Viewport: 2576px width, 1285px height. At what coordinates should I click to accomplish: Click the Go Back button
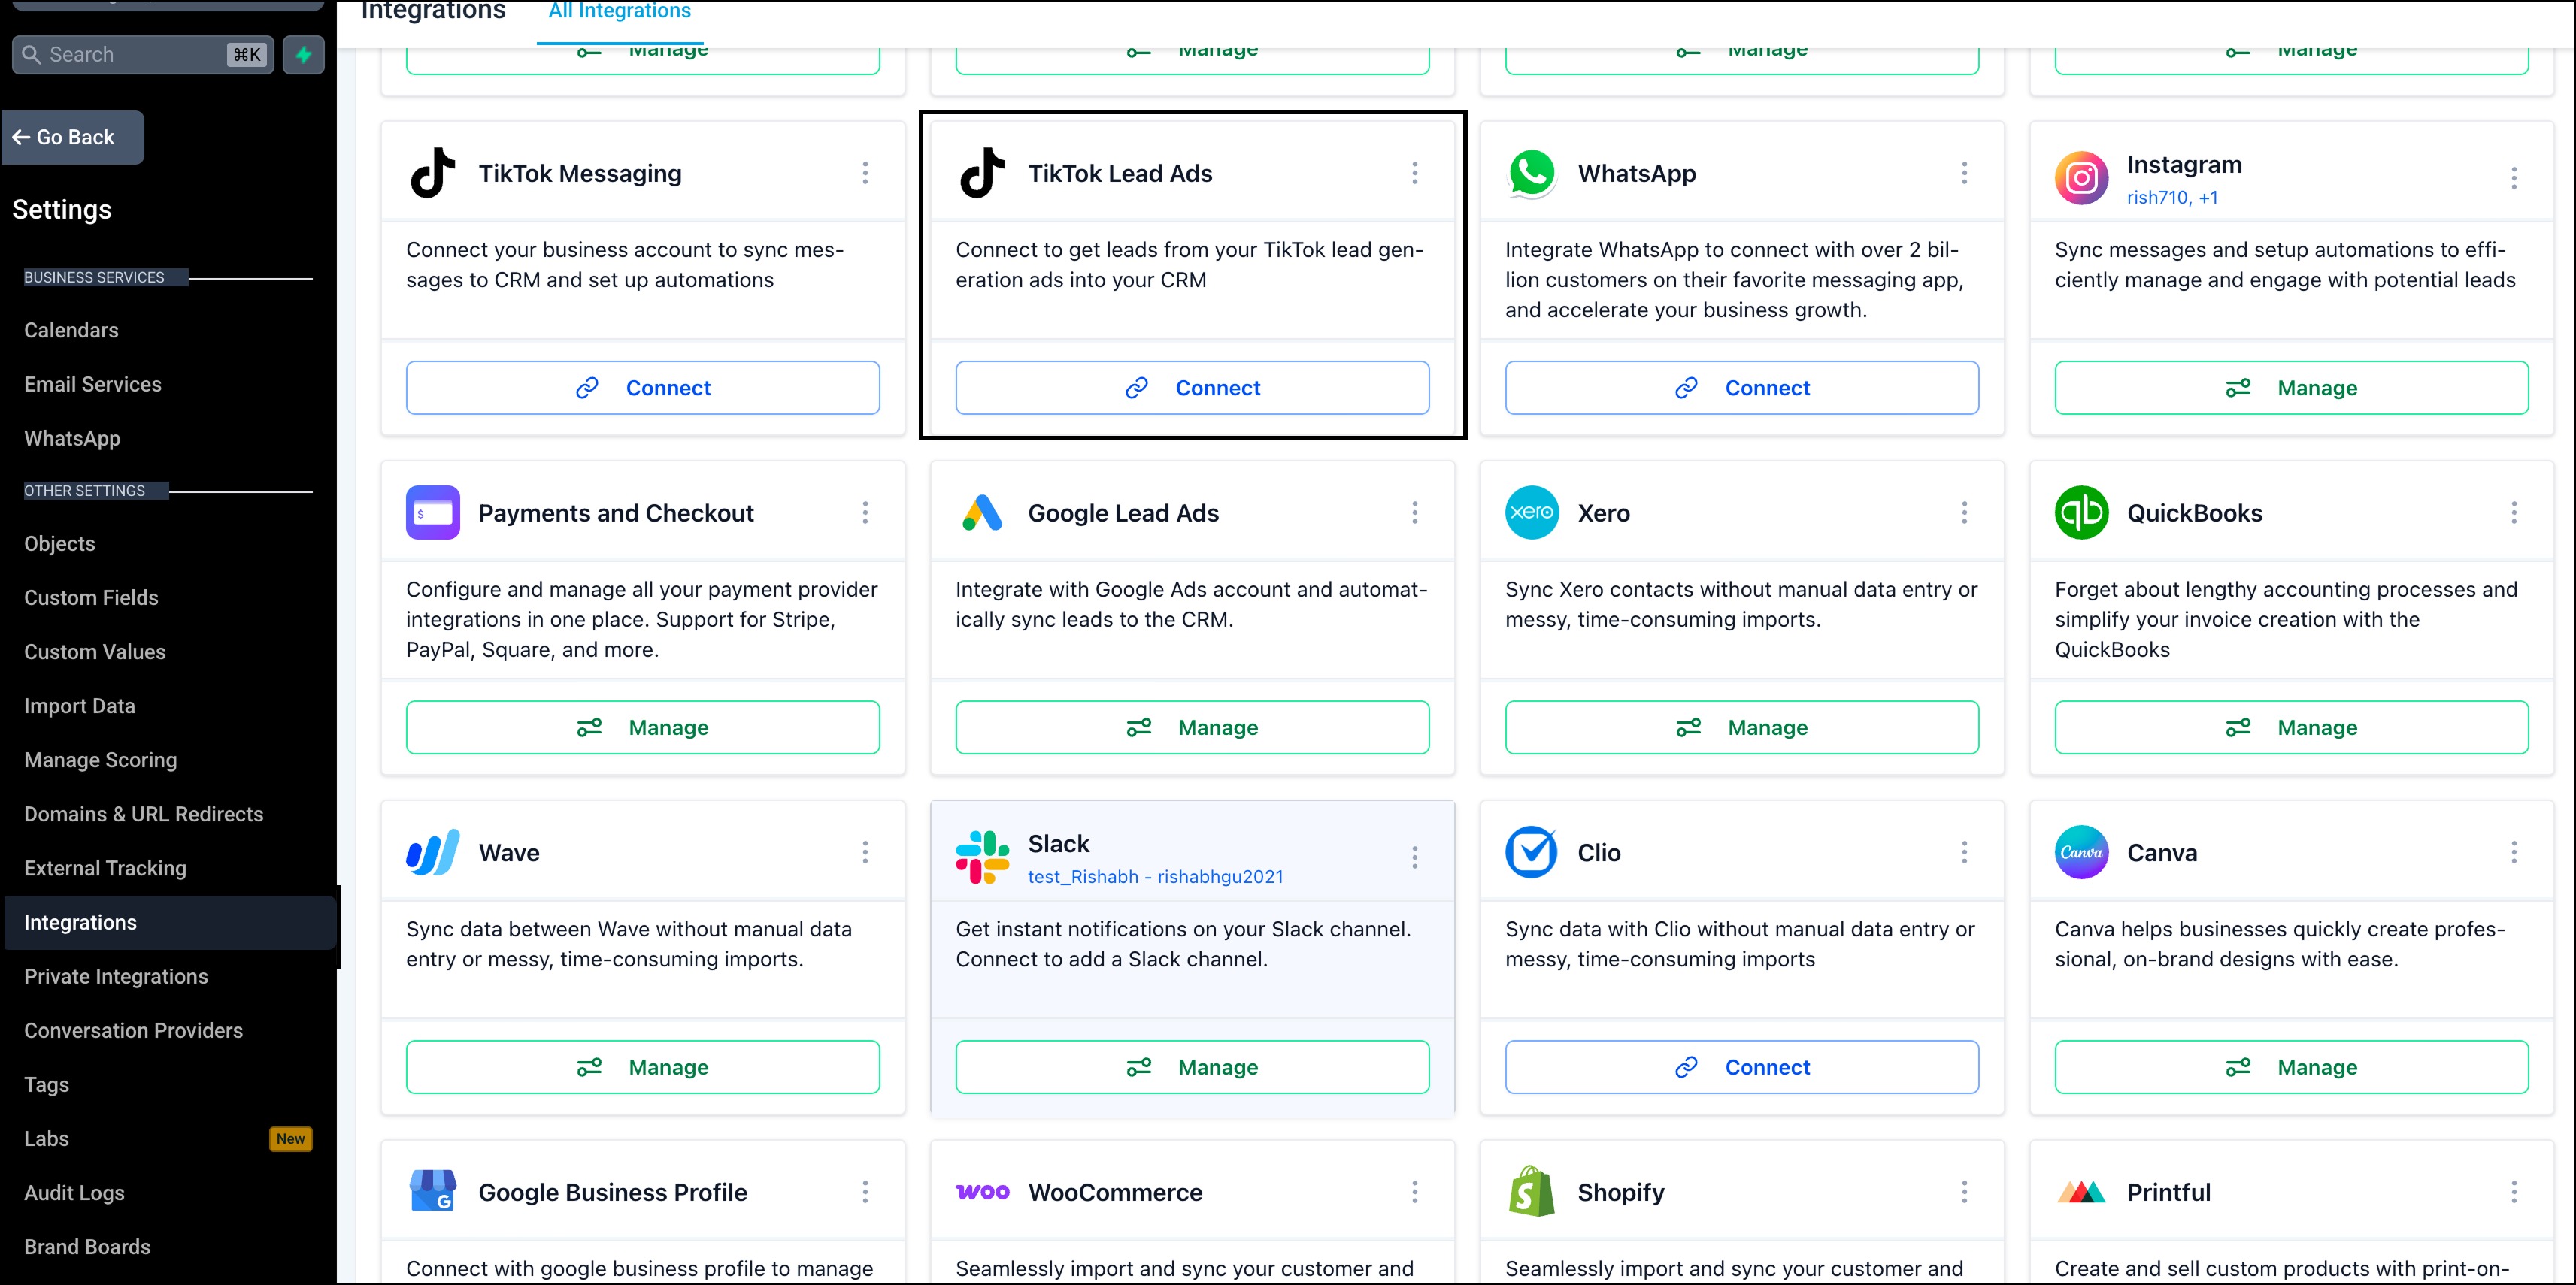coord(73,137)
